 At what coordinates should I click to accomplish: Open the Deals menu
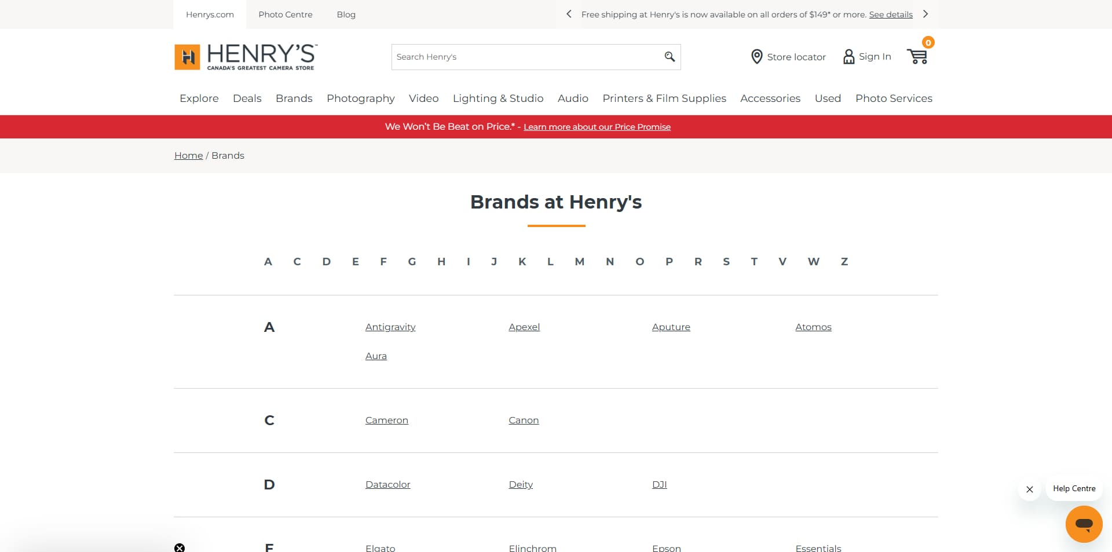247,98
